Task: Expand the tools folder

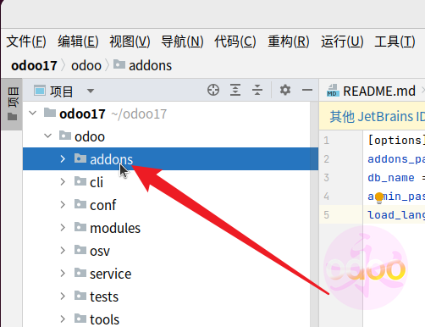Action: pyautogui.click(x=63, y=319)
